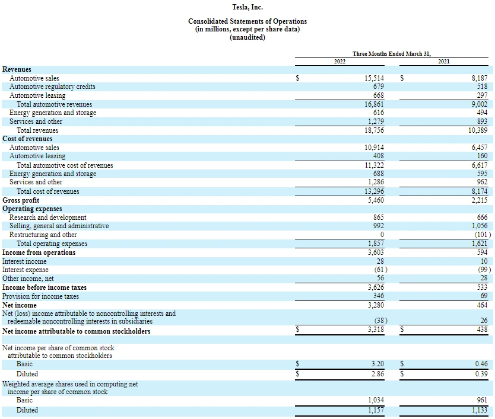Click 2021 total revenues value 10,389
The image size is (495, 419).
tap(478, 130)
